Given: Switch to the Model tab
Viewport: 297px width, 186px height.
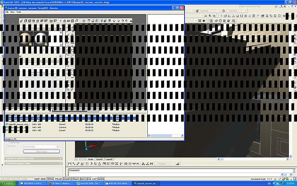Looking at the screenshot, I should click(x=90, y=159).
